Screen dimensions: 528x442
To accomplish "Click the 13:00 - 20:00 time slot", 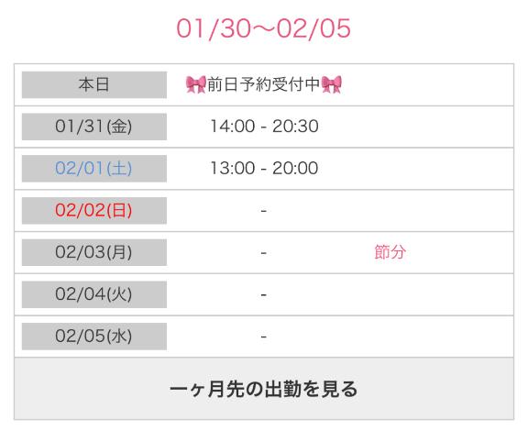I will [x=264, y=168].
